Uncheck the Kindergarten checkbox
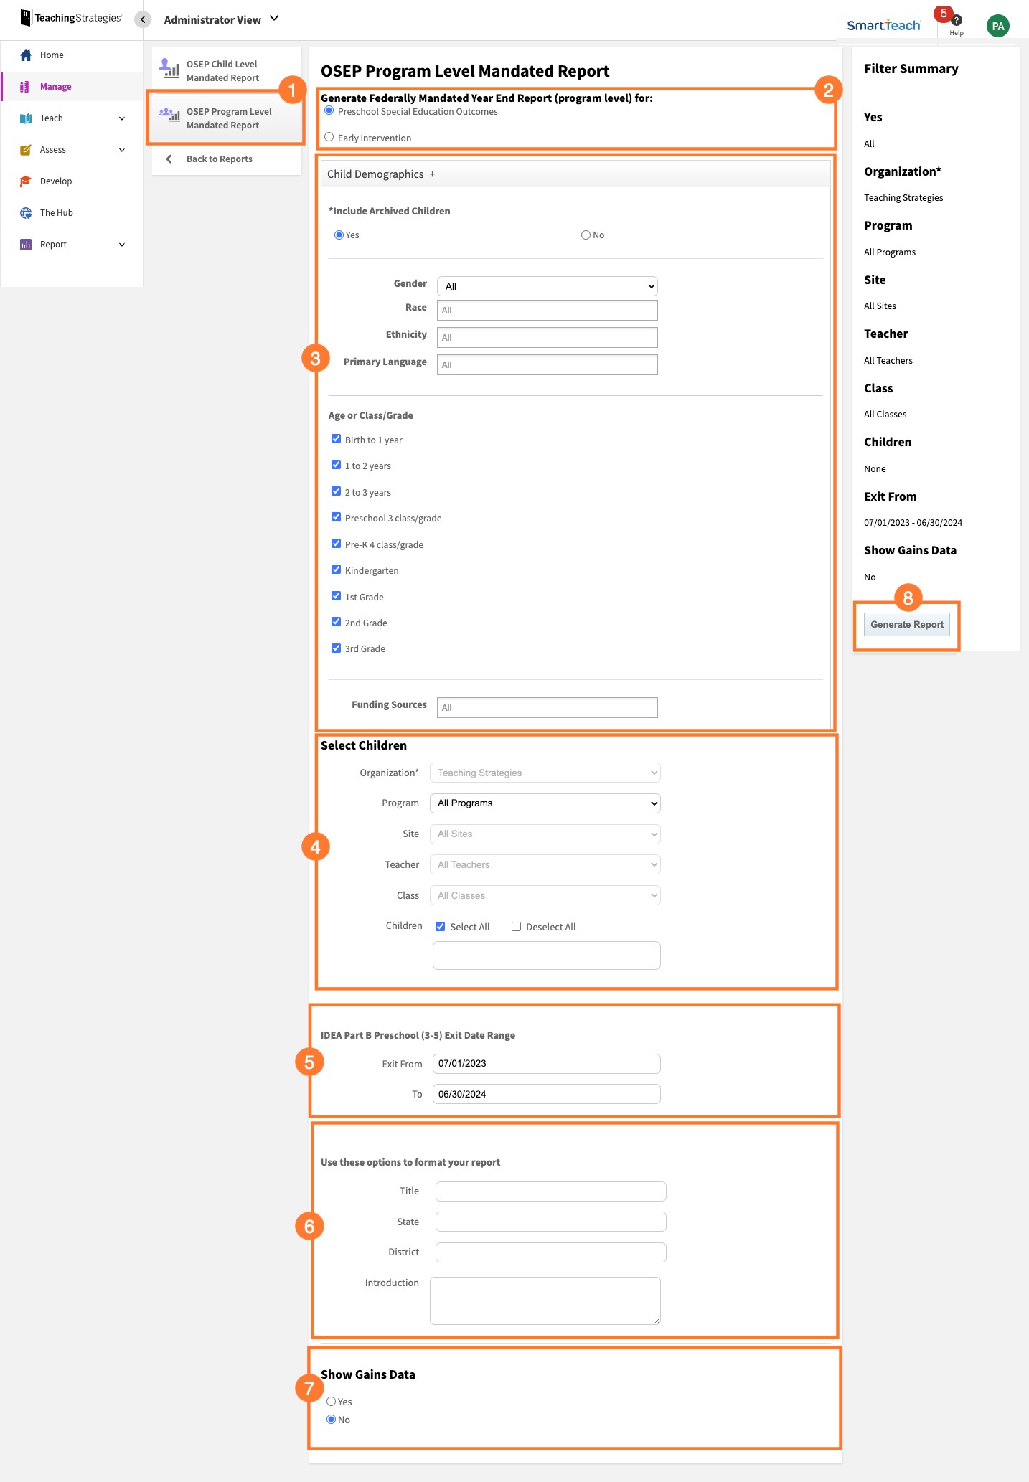1029x1482 pixels. [336, 570]
